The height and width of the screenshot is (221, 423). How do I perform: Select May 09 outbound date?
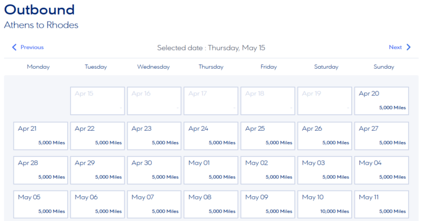(x=267, y=204)
